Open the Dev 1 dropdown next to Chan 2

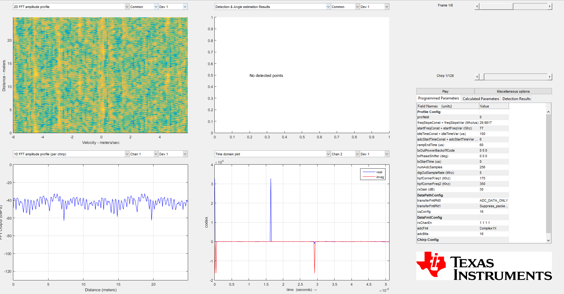click(374, 154)
